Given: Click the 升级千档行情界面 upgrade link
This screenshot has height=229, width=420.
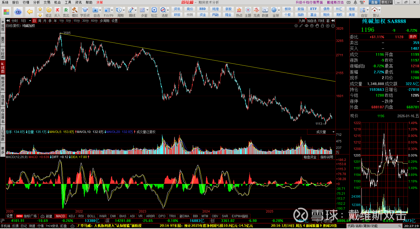Looking at the screenshot, I should pos(309,2).
